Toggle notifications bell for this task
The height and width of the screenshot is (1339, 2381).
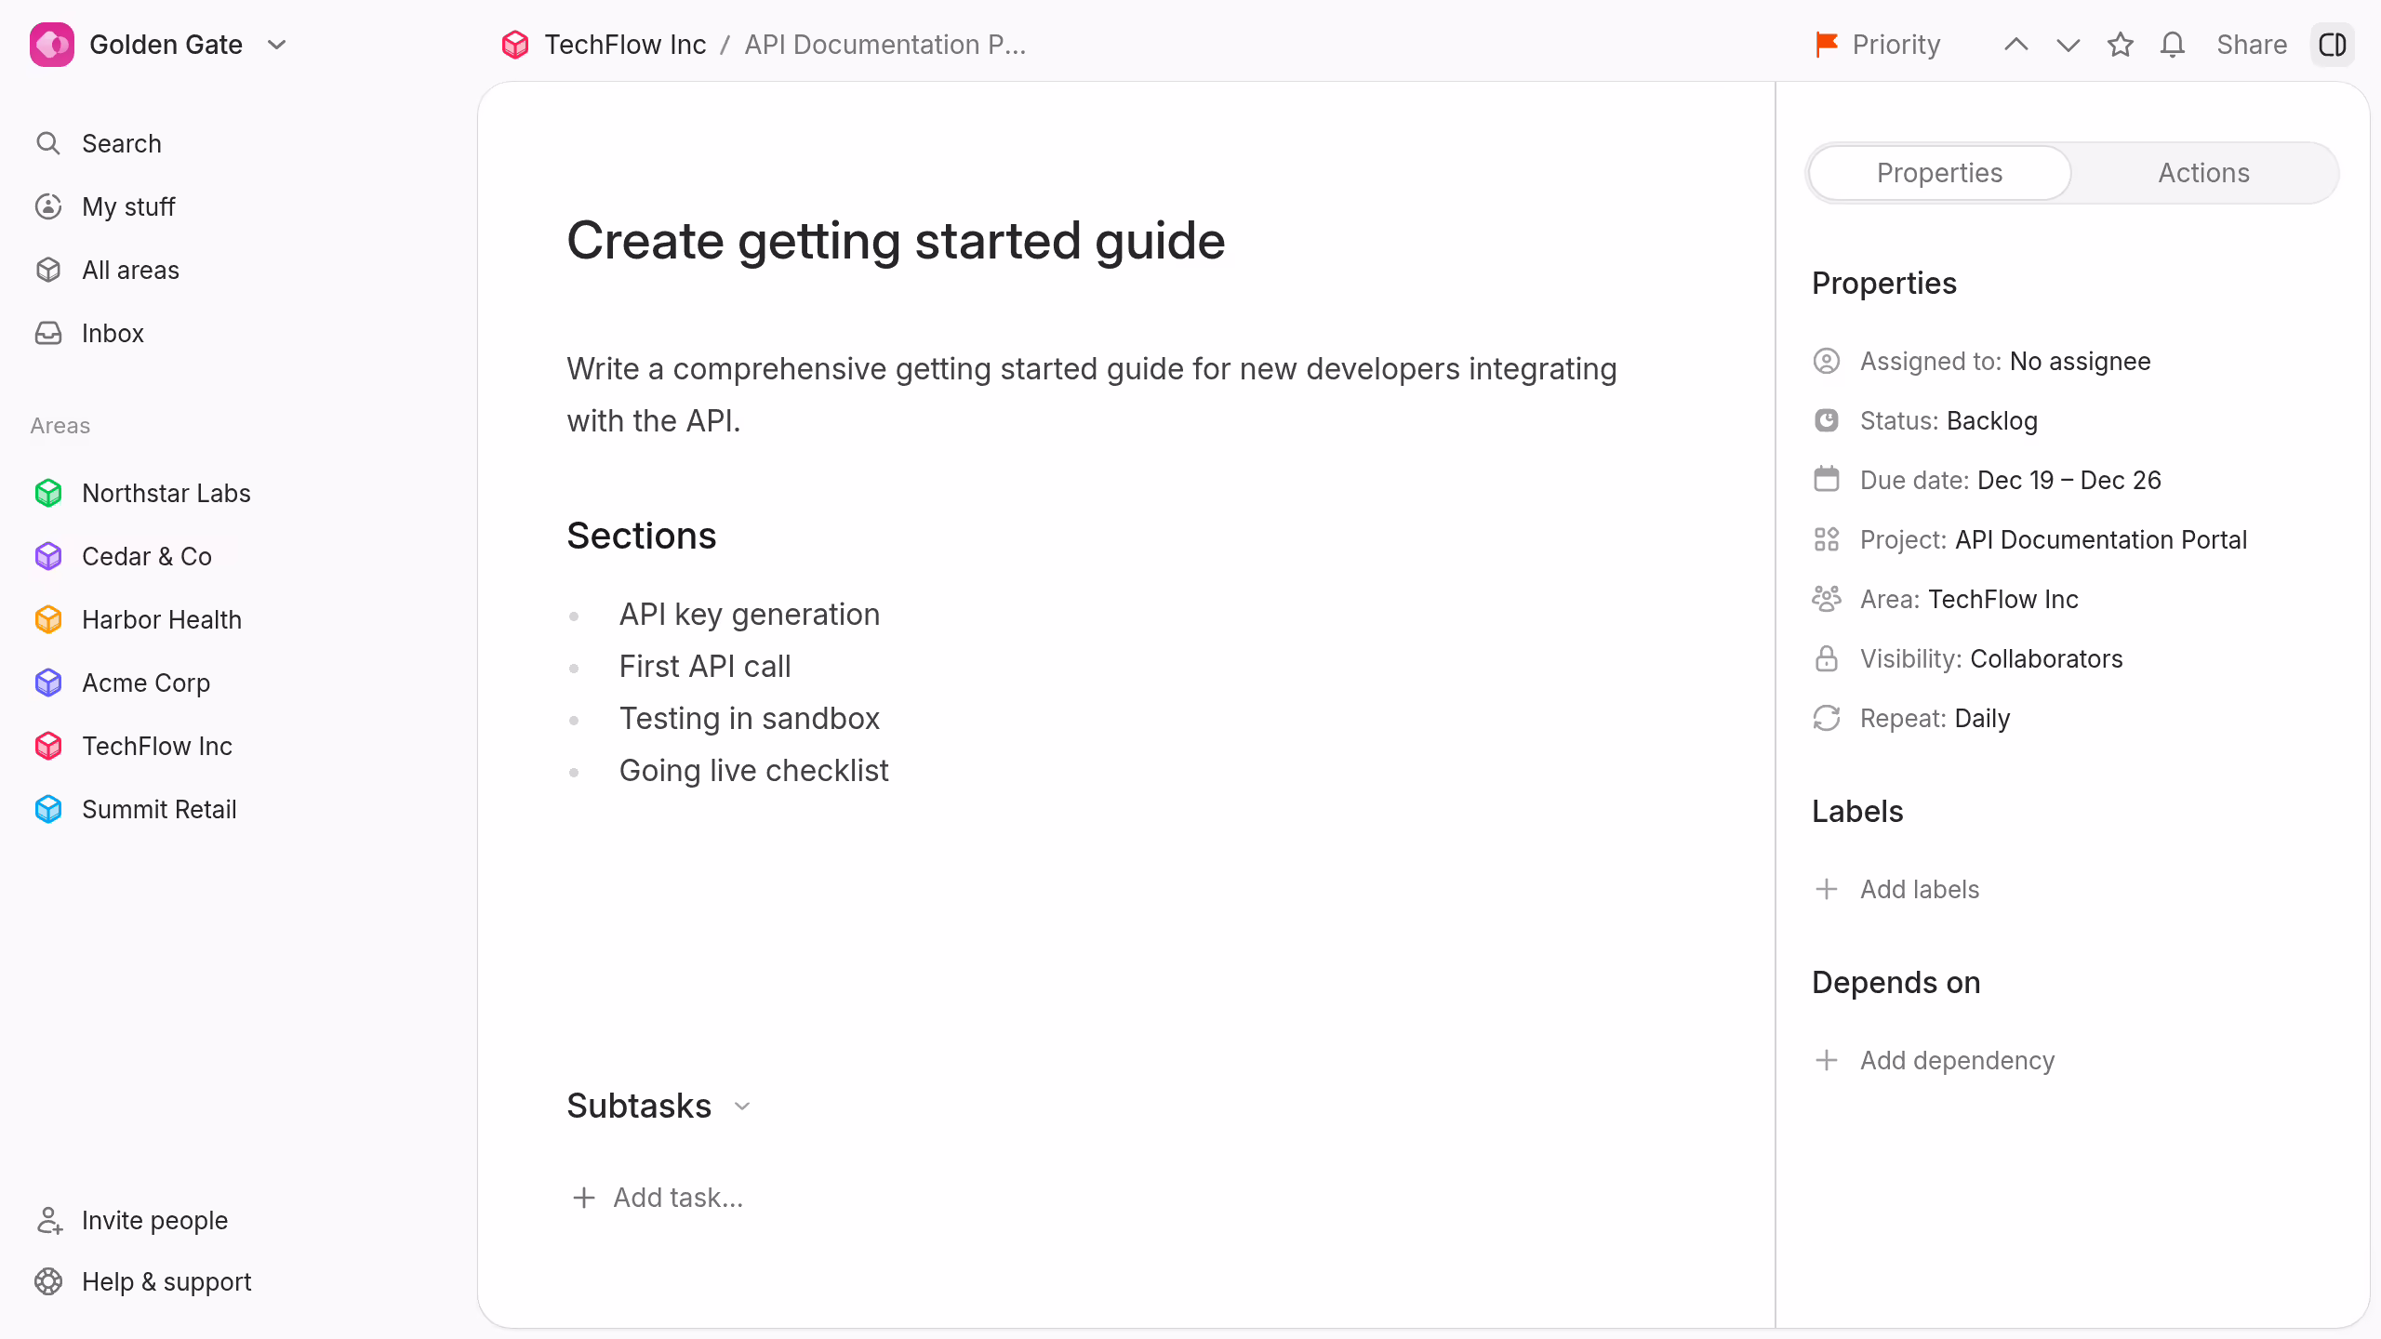2172,45
